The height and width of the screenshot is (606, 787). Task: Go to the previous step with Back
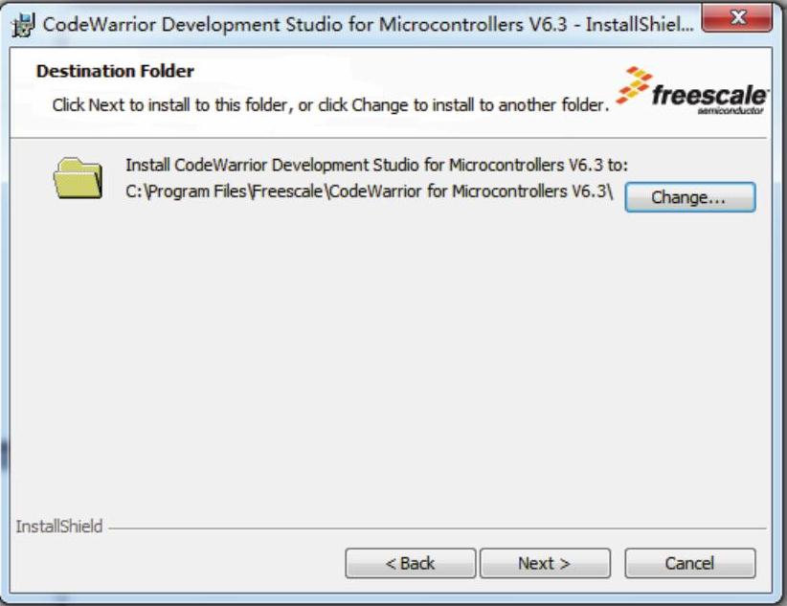pyautogui.click(x=410, y=563)
